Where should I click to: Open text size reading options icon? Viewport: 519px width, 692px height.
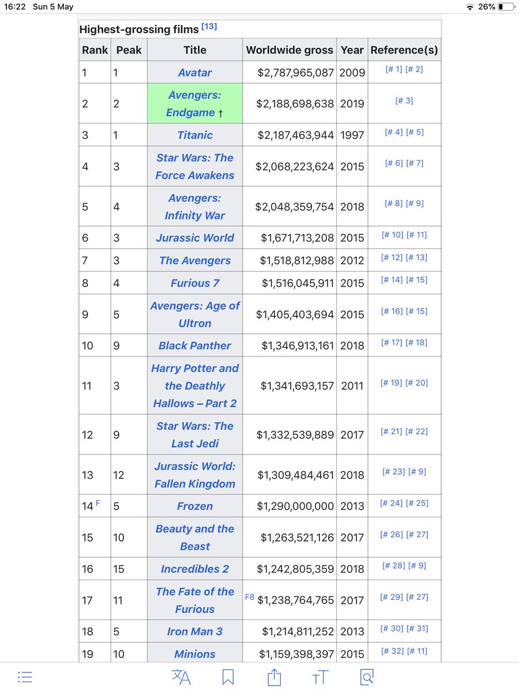[320, 677]
